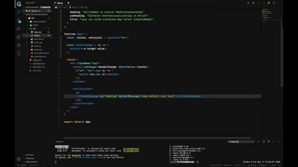Click the unsaved dot on App.js tab
Screen dimensions: 298x167
tap(68, 3)
